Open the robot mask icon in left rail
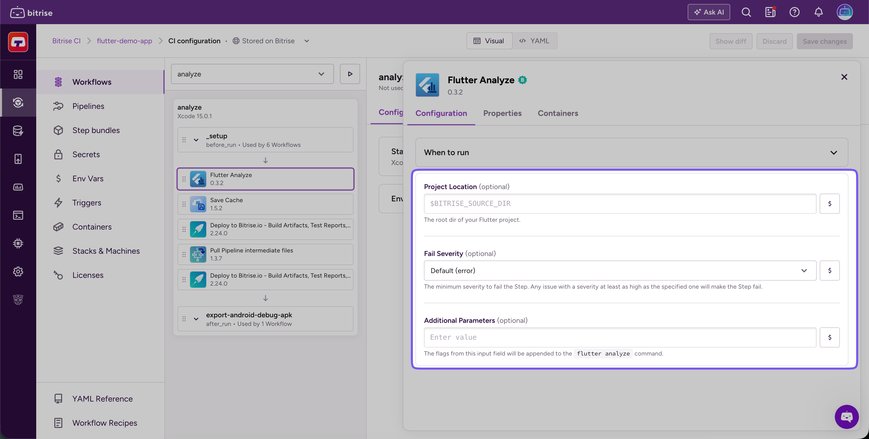Screen dimensions: 869x439 click(x=18, y=300)
